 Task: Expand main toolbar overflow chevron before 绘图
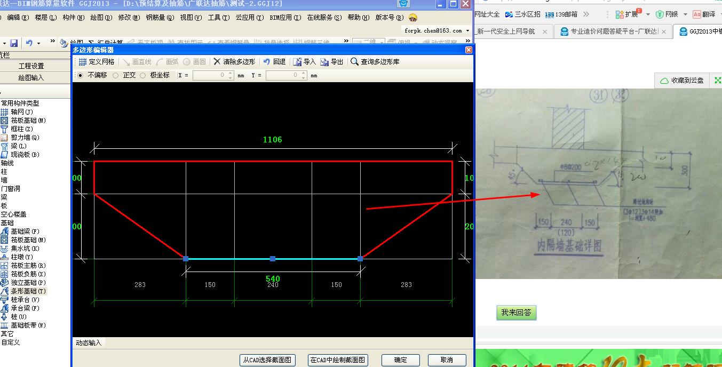53,42
